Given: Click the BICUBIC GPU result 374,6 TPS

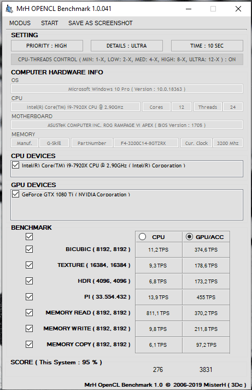Looking at the screenshot, I should (206, 249).
